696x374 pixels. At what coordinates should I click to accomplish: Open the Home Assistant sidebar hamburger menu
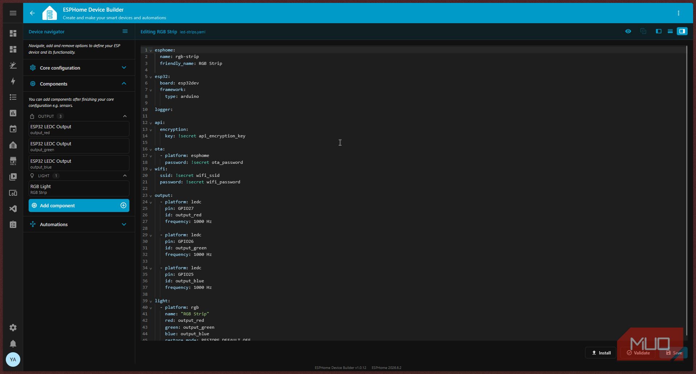click(x=13, y=13)
